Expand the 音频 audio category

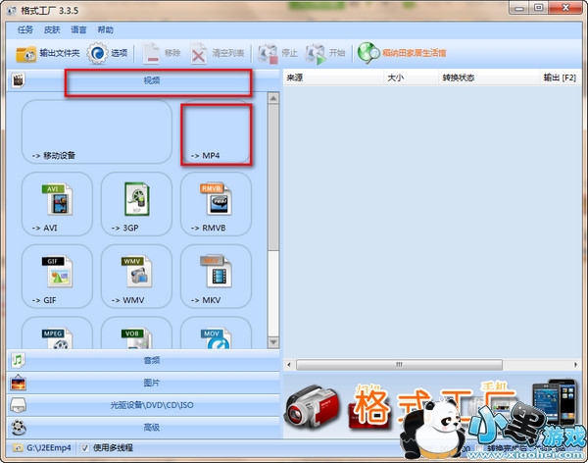pyautogui.click(x=143, y=360)
